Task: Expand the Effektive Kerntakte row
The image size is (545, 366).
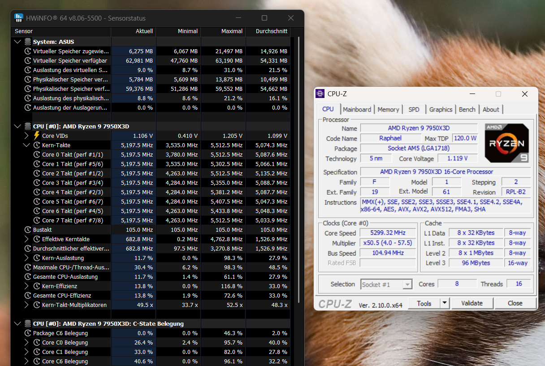Action: 27,239
